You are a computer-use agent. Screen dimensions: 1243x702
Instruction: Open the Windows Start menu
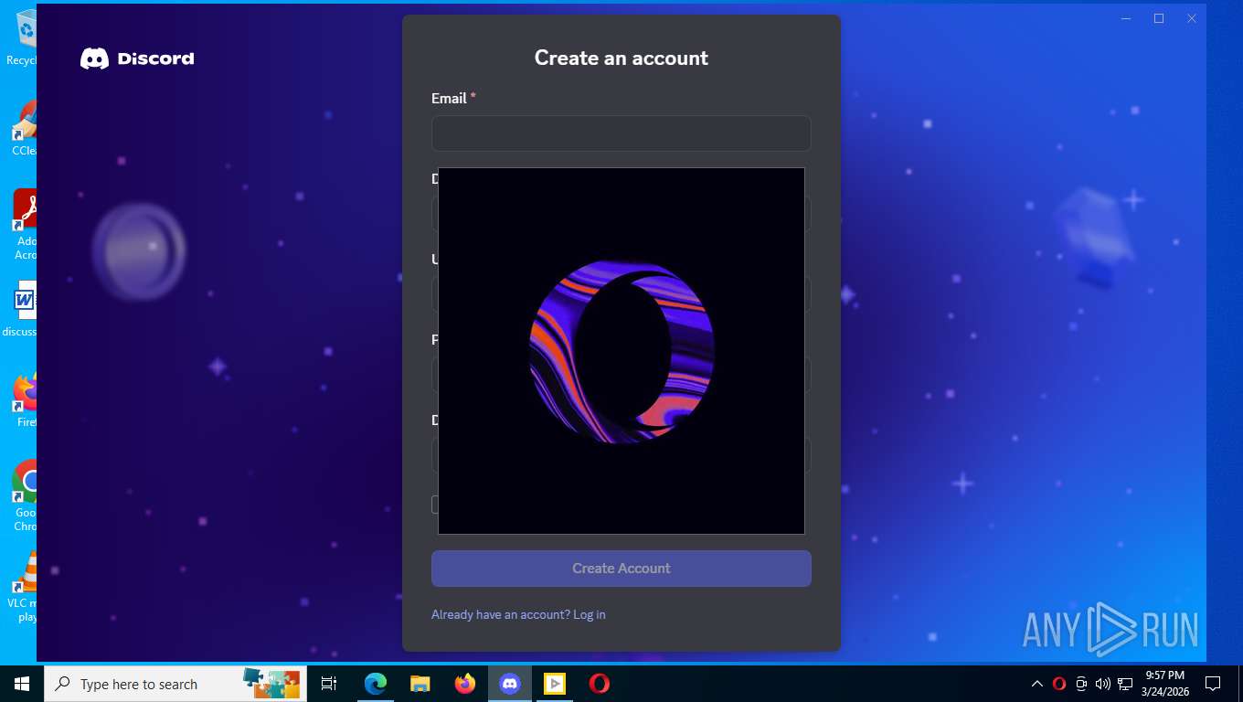pyautogui.click(x=22, y=684)
